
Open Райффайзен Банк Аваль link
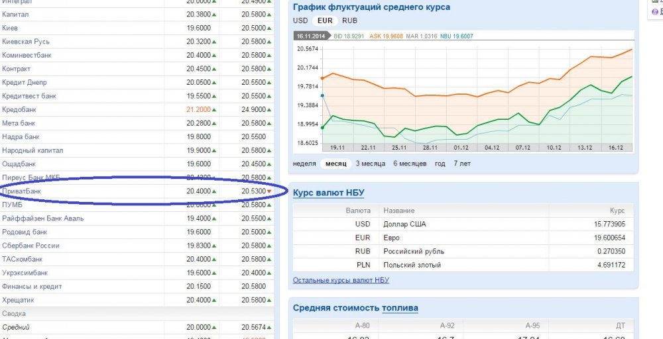point(43,218)
